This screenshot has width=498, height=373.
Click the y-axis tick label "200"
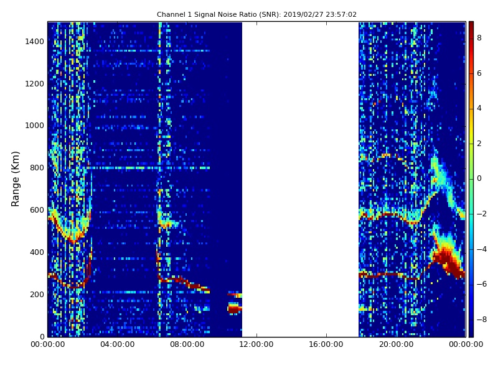click(37, 294)
